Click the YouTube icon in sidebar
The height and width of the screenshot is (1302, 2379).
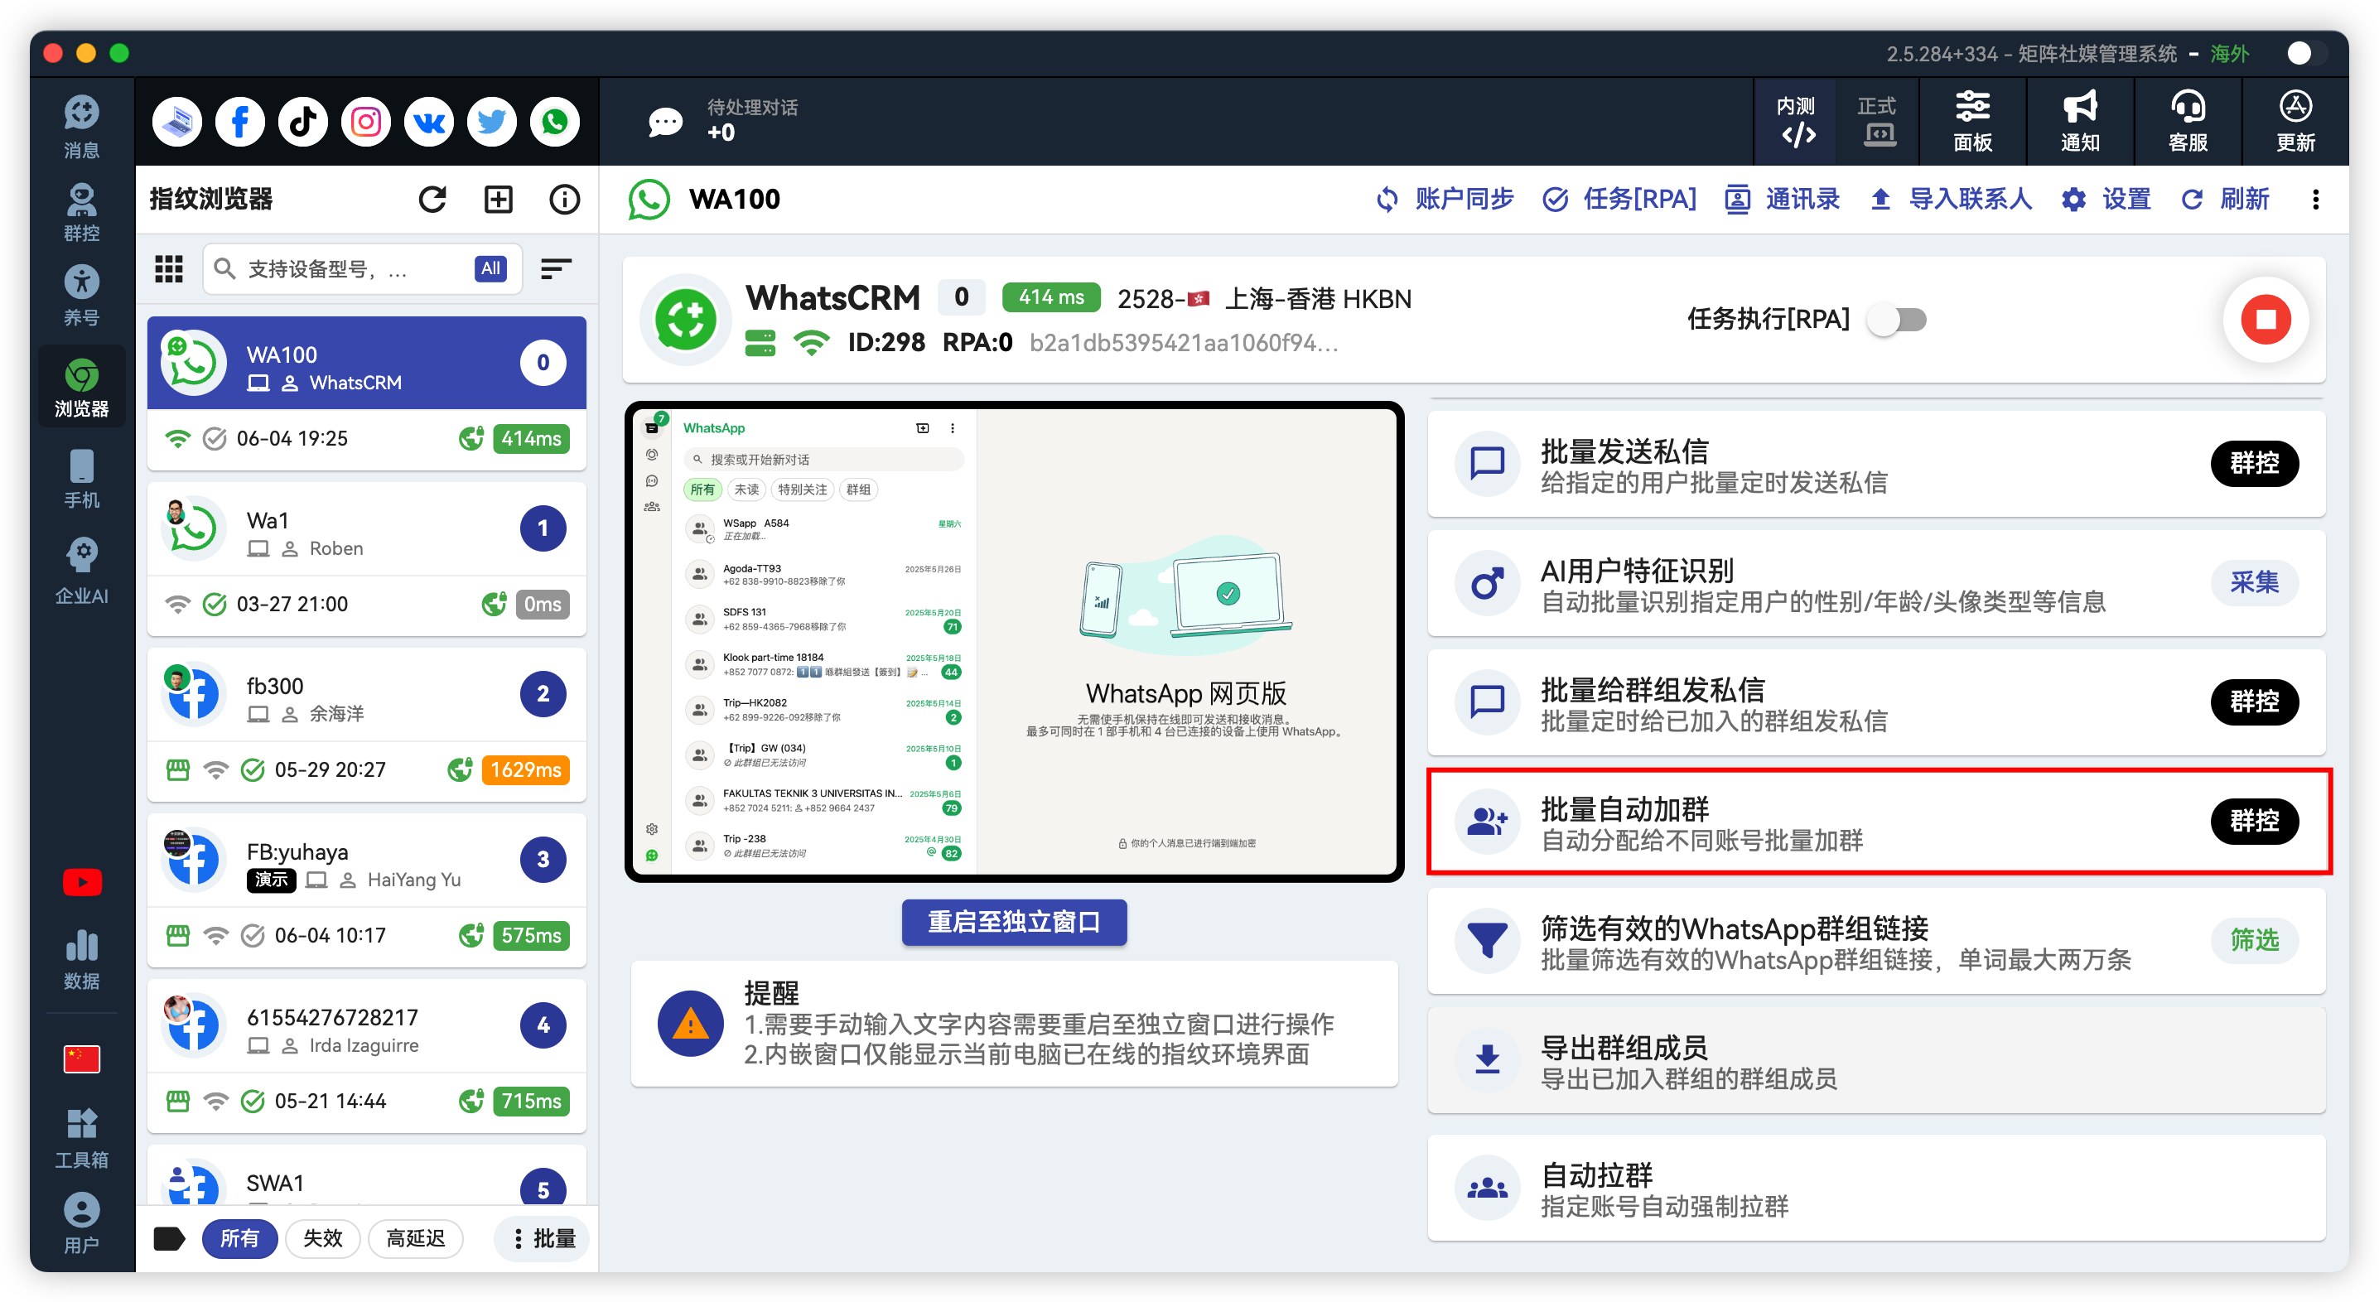coord(81,882)
